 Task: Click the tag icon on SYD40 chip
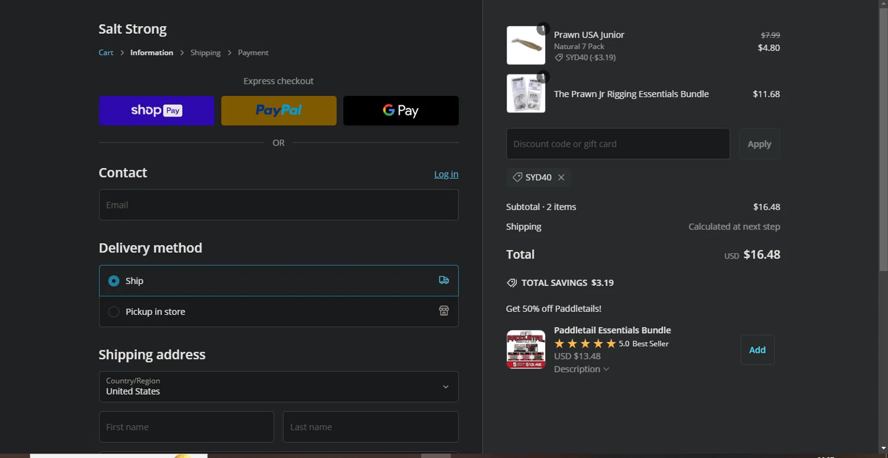pos(517,178)
